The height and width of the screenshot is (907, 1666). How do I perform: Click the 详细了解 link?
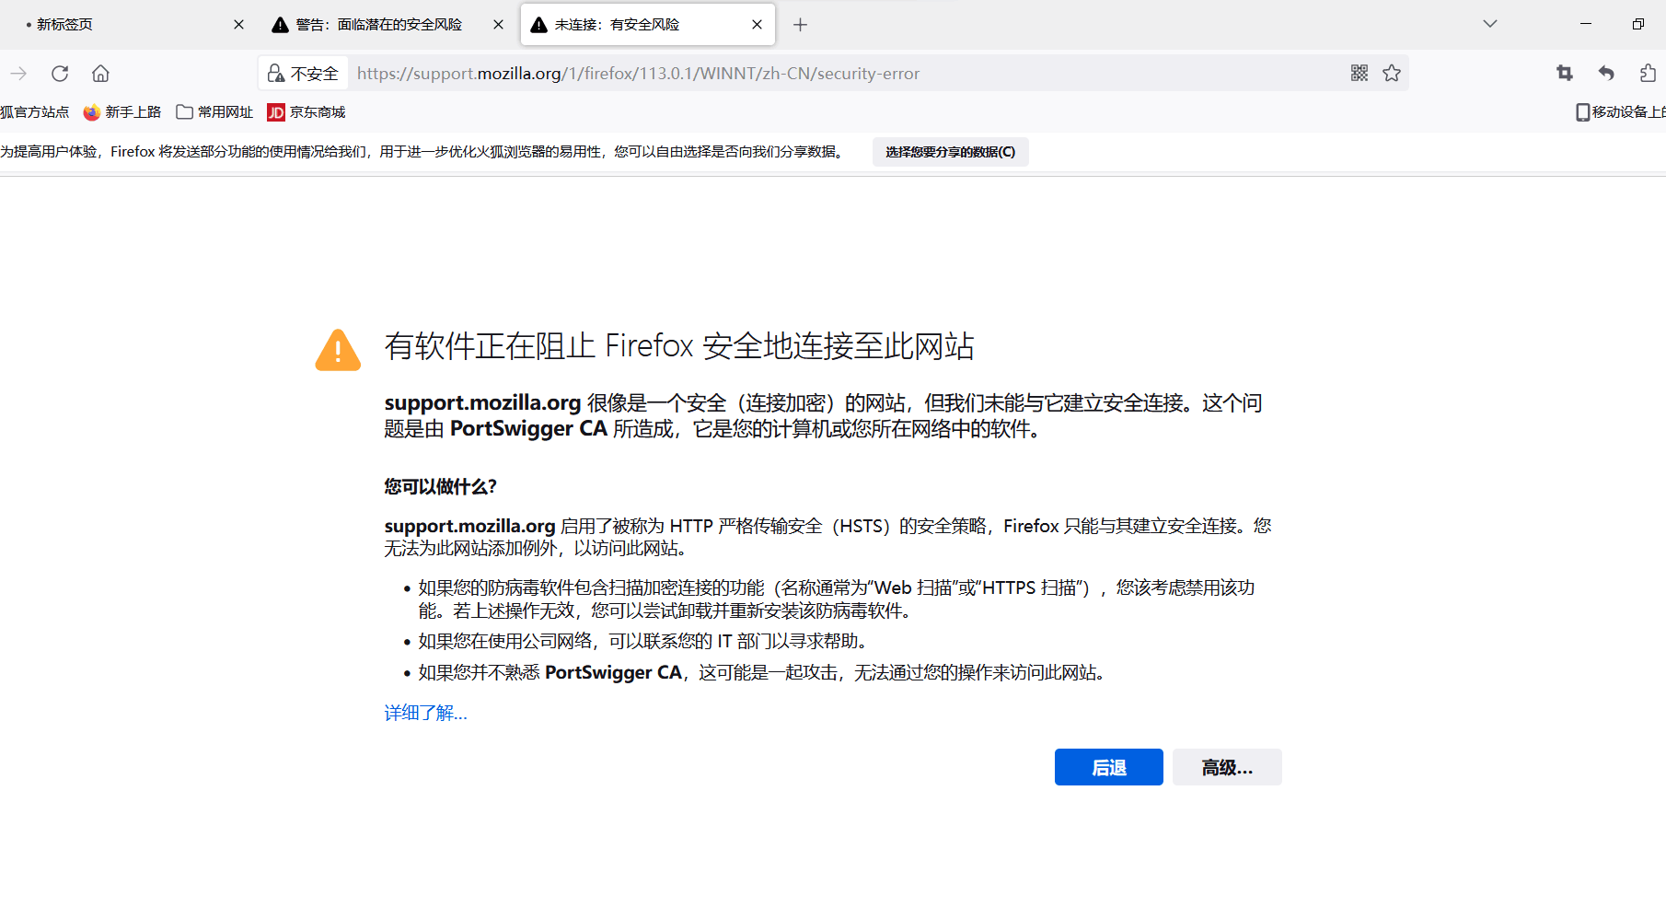point(425,713)
